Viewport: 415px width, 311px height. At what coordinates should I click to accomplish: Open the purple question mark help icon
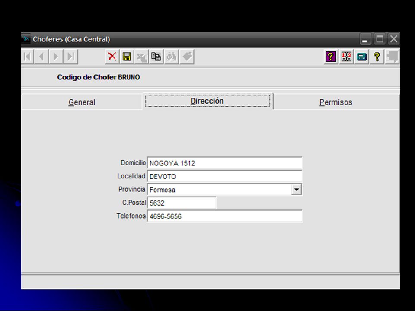(x=331, y=57)
